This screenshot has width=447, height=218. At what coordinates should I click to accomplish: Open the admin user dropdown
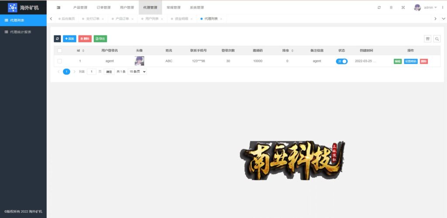click(x=430, y=8)
